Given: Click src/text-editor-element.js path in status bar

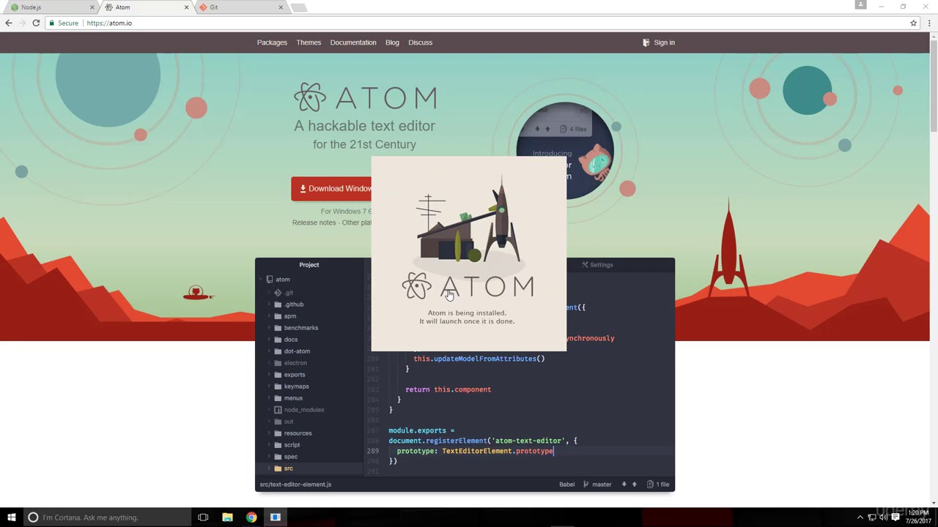Looking at the screenshot, I should pos(295,485).
